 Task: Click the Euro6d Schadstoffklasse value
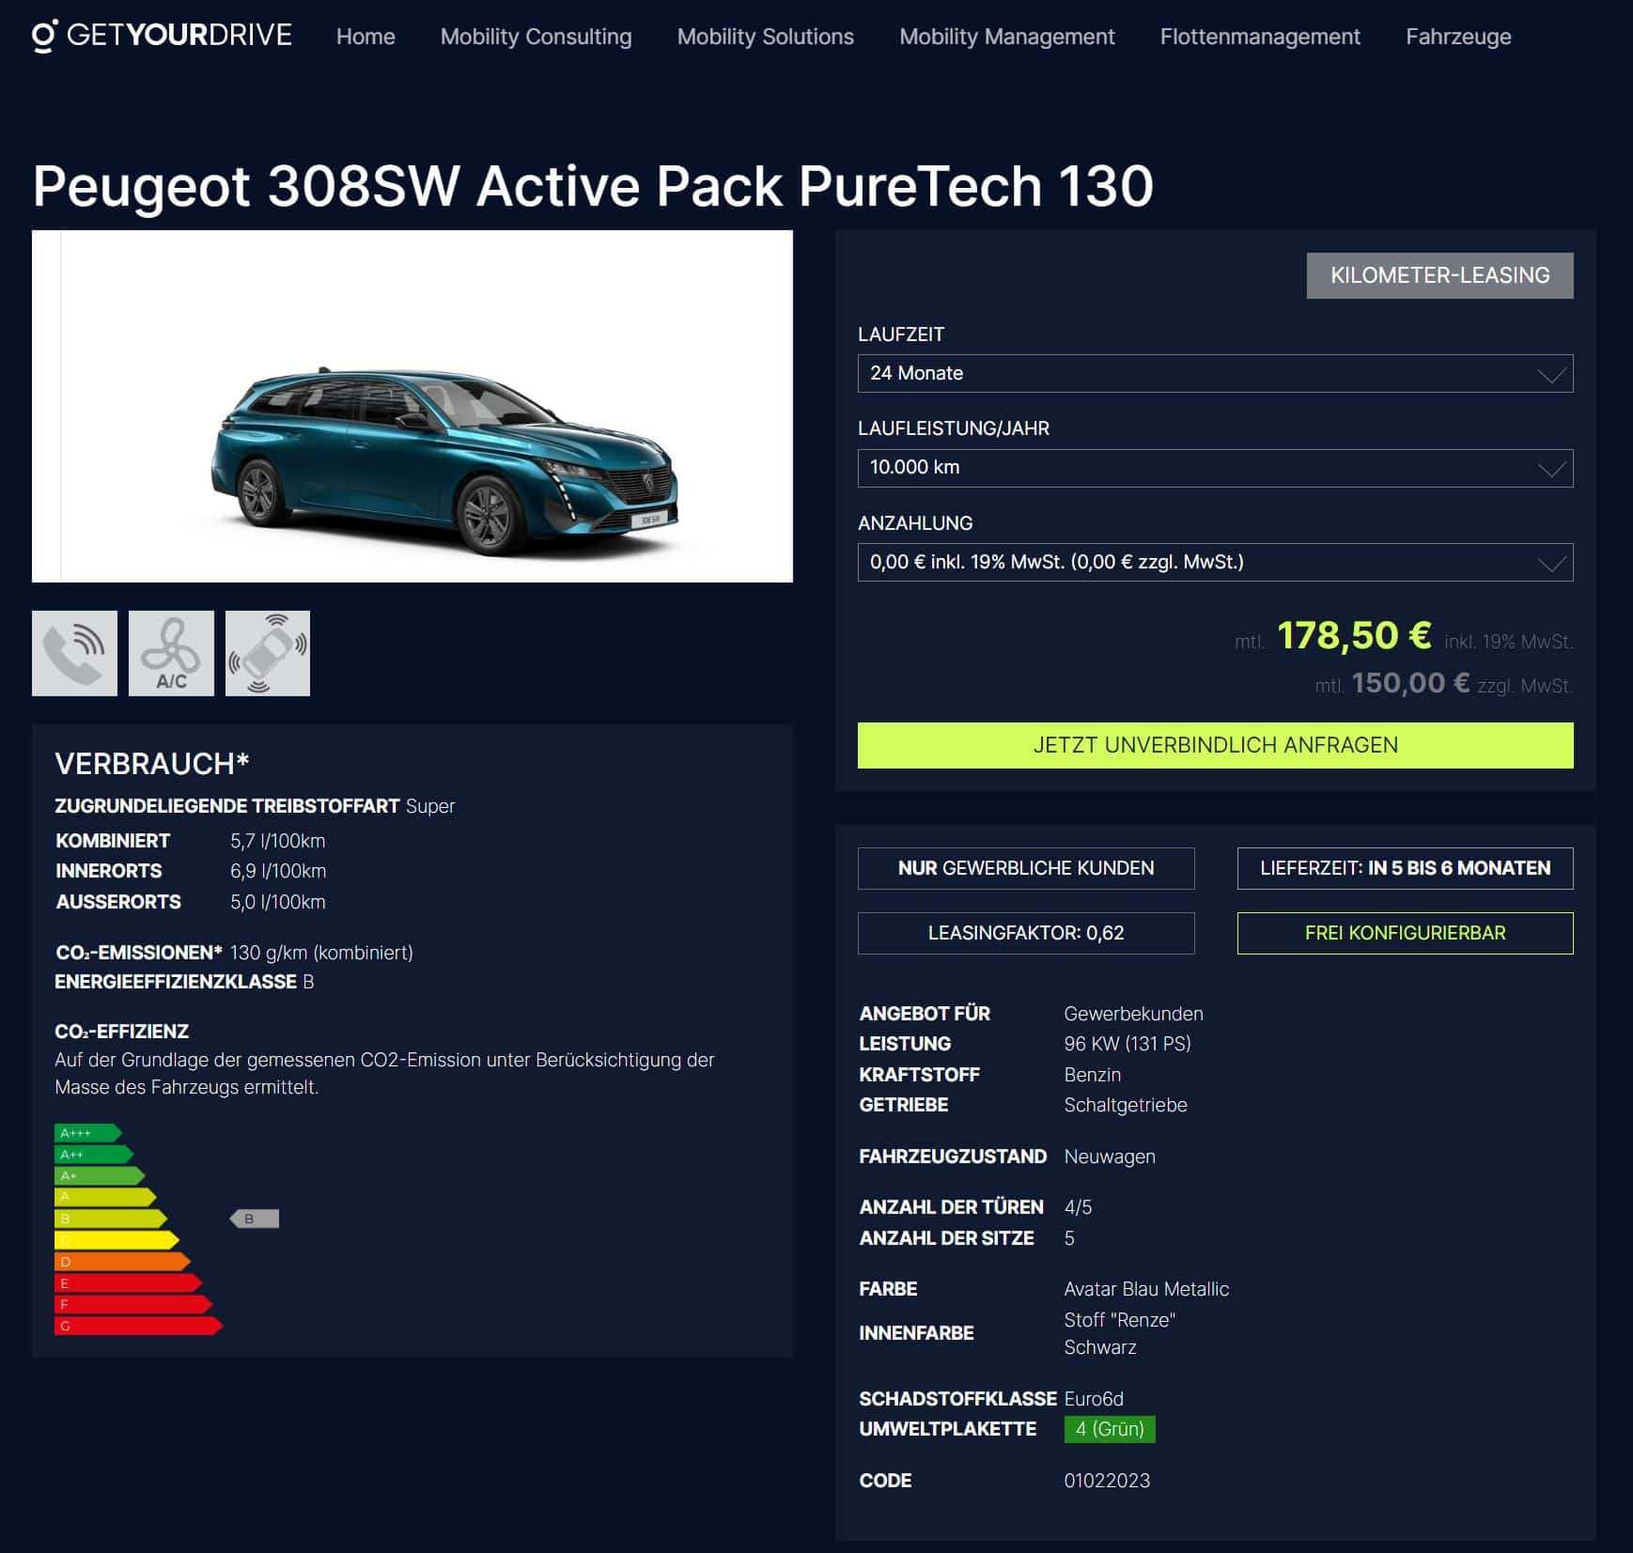point(1094,1399)
